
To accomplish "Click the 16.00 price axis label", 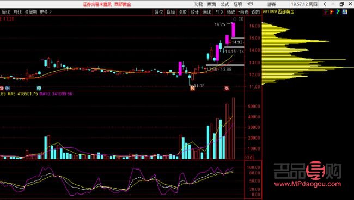I will coord(255,26).
